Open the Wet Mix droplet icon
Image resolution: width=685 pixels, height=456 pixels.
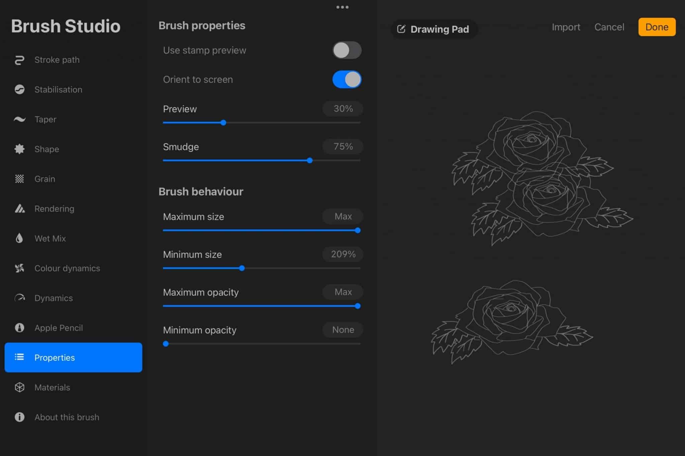[19, 239]
